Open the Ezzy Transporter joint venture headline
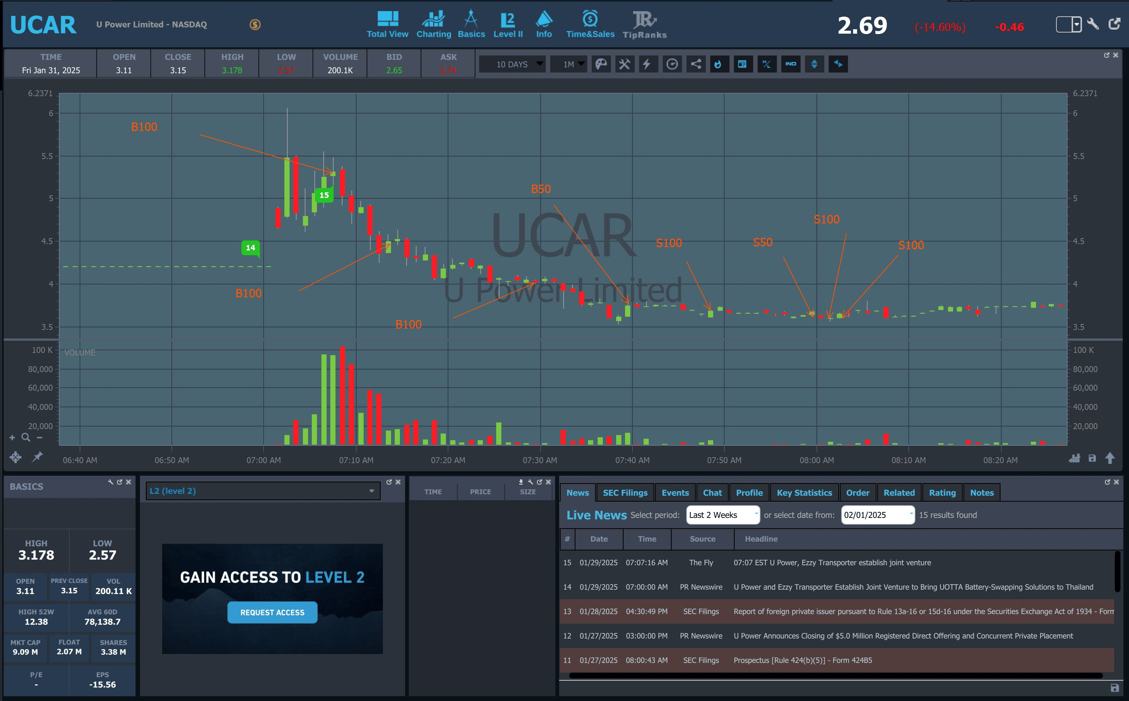 click(832, 562)
